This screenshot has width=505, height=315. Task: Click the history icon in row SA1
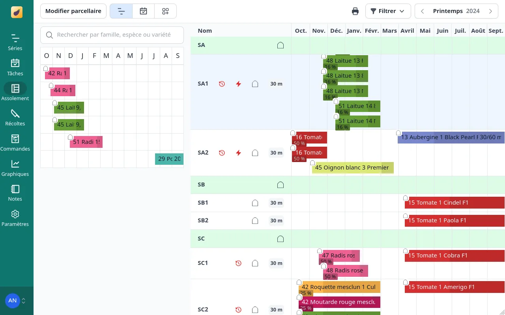[x=222, y=84]
